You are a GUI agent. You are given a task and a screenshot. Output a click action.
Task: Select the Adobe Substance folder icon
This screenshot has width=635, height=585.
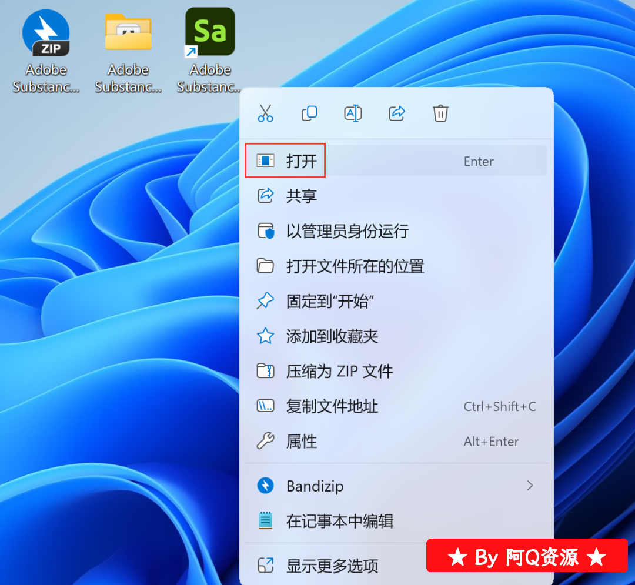point(128,34)
